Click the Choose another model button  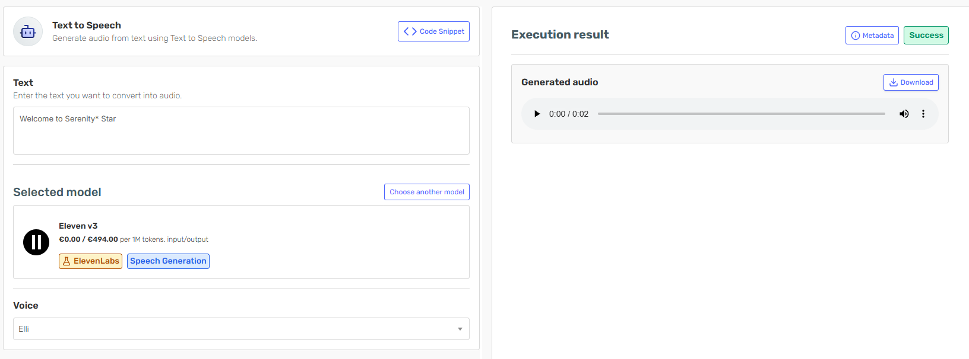(426, 192)
